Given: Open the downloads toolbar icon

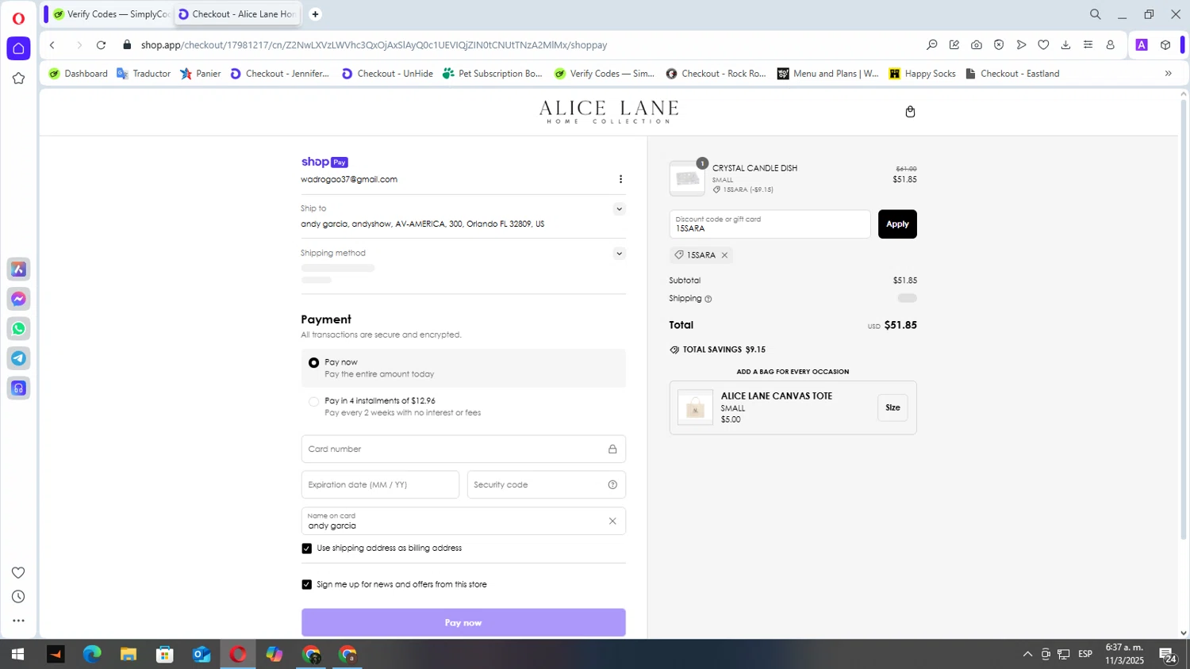Looking at the screenshot, I should 1065,45.
